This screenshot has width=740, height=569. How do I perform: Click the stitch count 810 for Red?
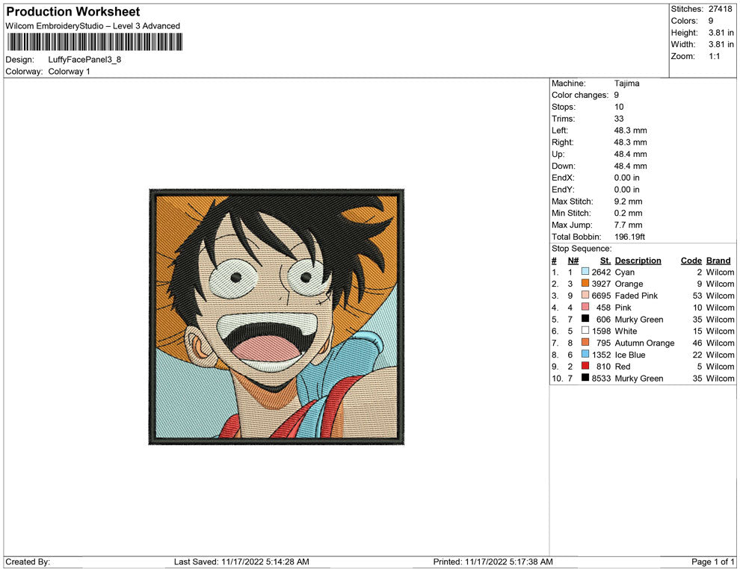point(604,367)
